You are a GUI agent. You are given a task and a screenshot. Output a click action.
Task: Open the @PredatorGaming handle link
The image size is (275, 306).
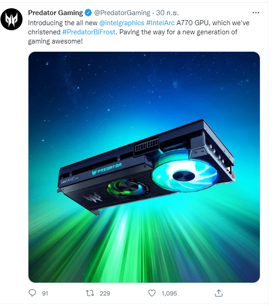pyautogui.click(x=122, y=13)
